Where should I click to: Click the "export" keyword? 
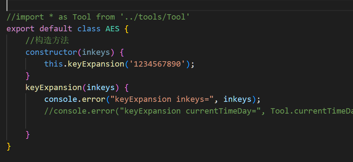click(20, 28)
